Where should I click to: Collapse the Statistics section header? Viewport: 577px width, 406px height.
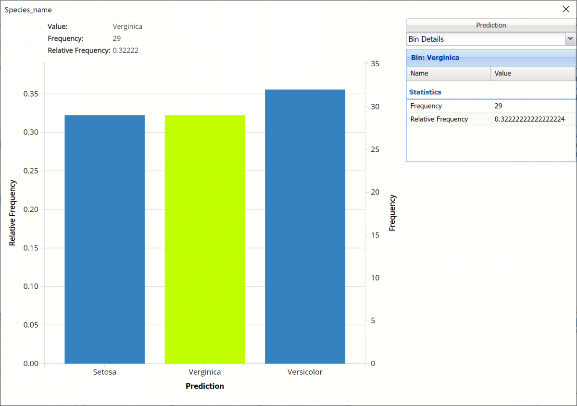click(425, 92)
